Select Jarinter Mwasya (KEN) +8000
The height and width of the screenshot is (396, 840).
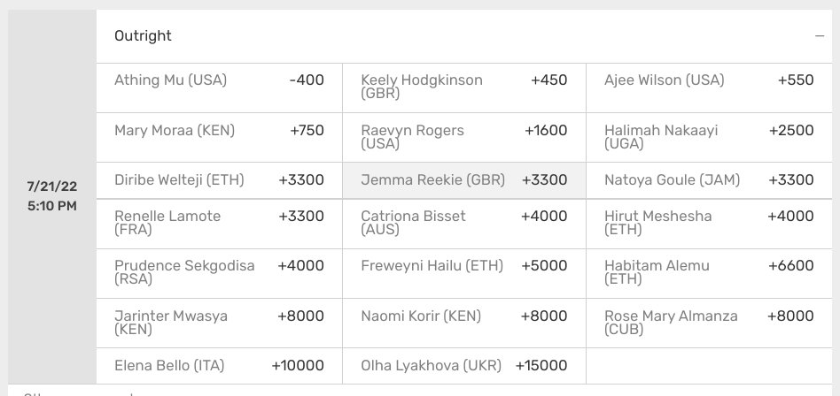[x=220, y=323]
